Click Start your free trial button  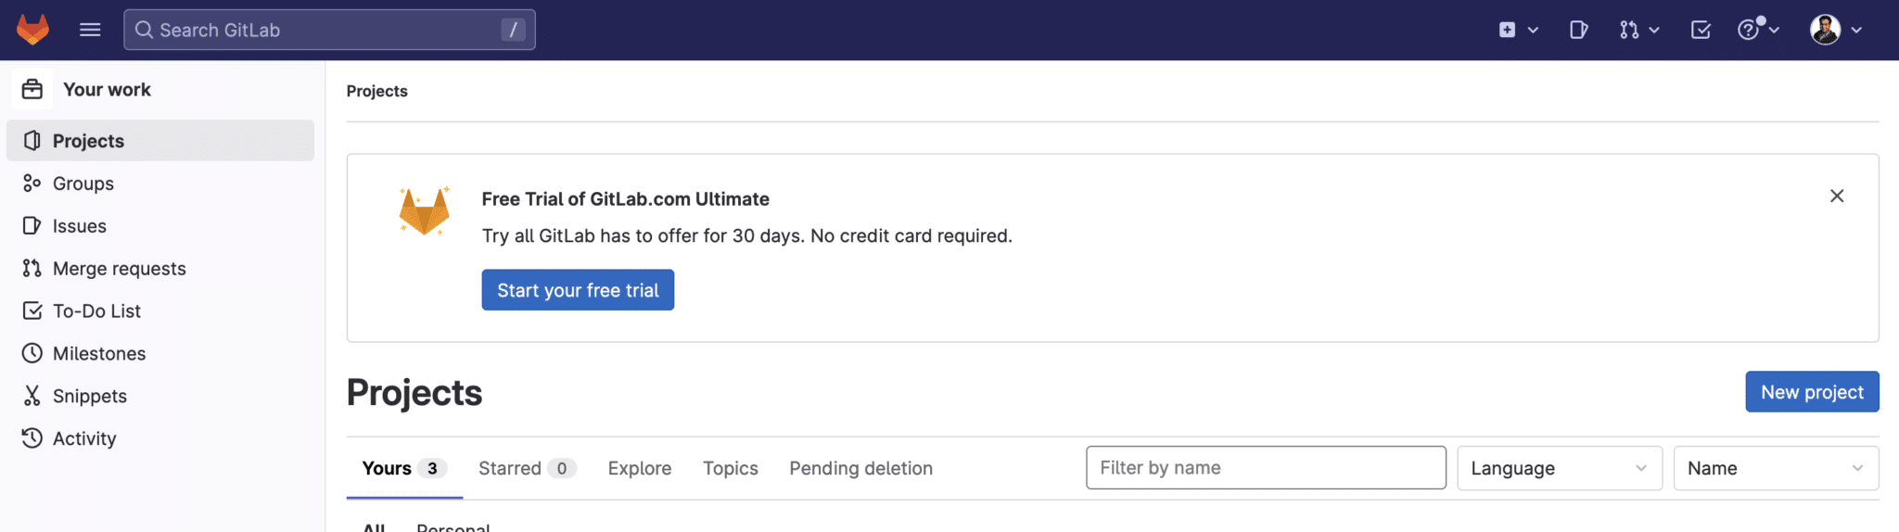pos(578,290)
